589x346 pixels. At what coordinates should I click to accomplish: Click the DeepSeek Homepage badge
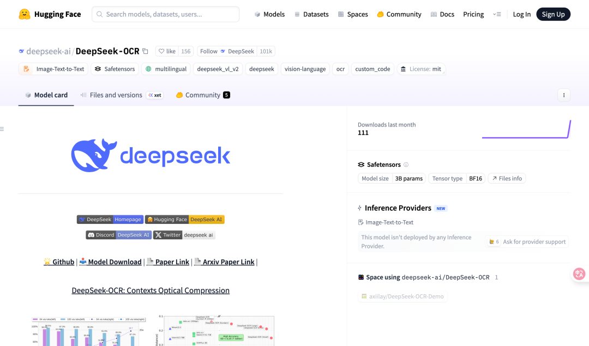click(x=109, y=219)
